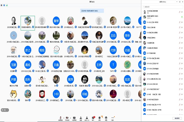The width and height of the screenshot is (184, 122).
Task: Open the more options ellipsis icon
Action: click(113, 117)
